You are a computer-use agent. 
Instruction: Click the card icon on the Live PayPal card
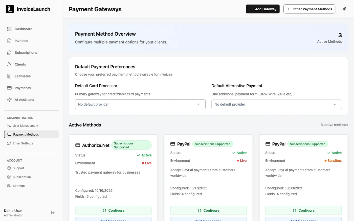point(173,144)
